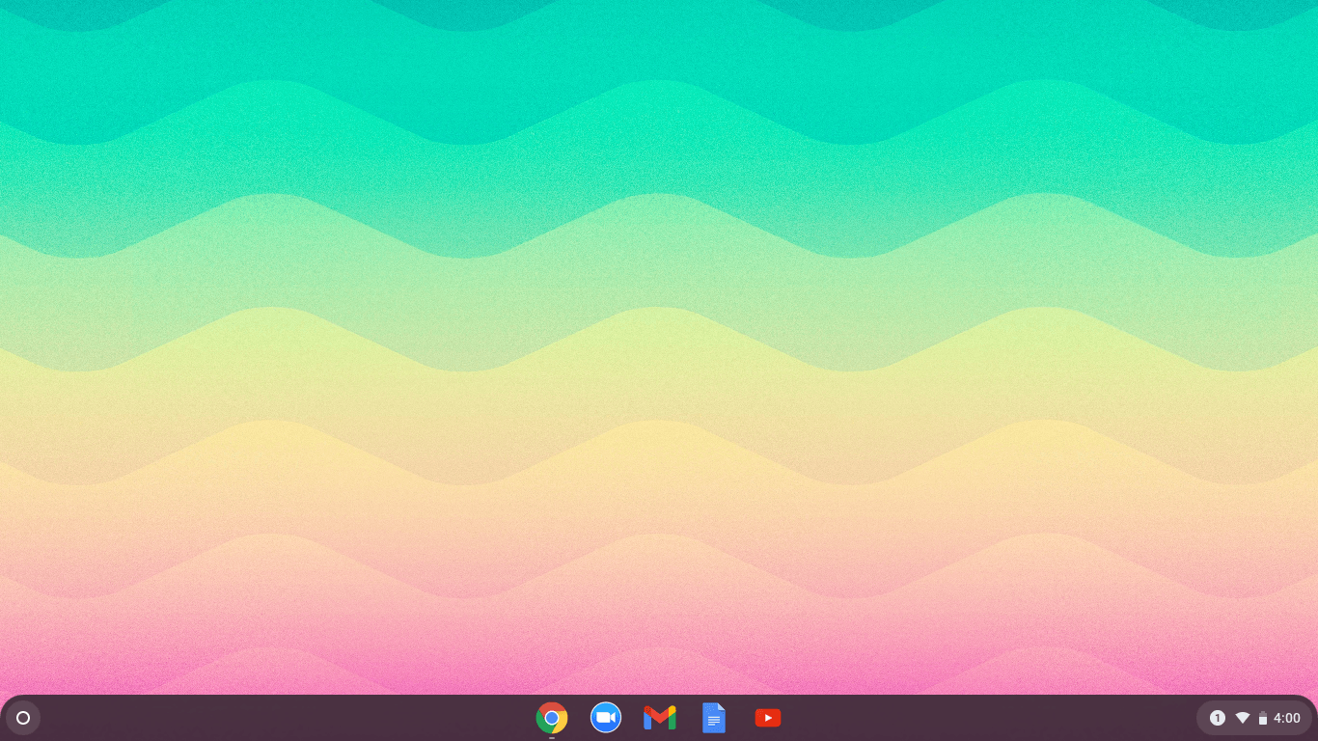This screenshot has width=1318, height=741.
Task: Open quick settings via 4:00 clock
Action: [1287, 718]
